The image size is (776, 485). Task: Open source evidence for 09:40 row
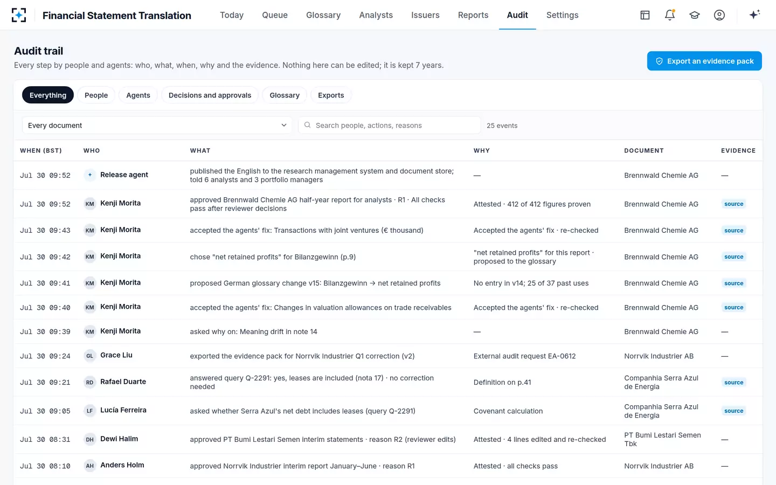pyautogui.click(x=733, y=307)
